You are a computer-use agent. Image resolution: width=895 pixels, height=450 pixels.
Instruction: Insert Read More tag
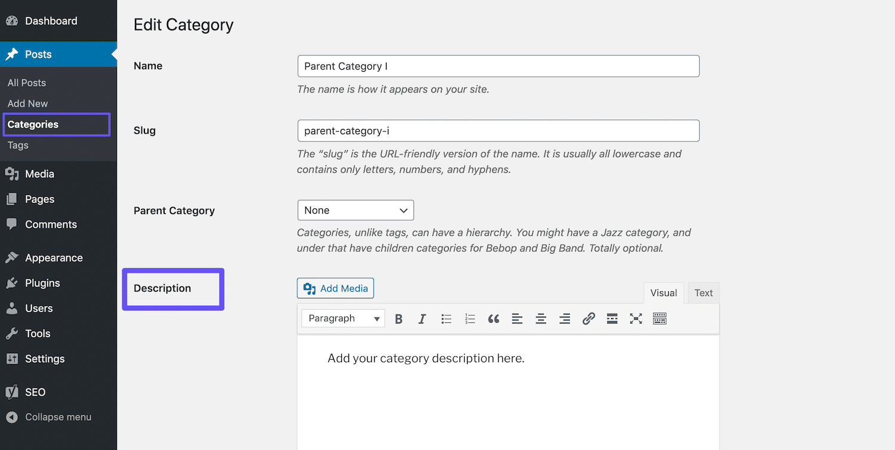coord(612,319)
